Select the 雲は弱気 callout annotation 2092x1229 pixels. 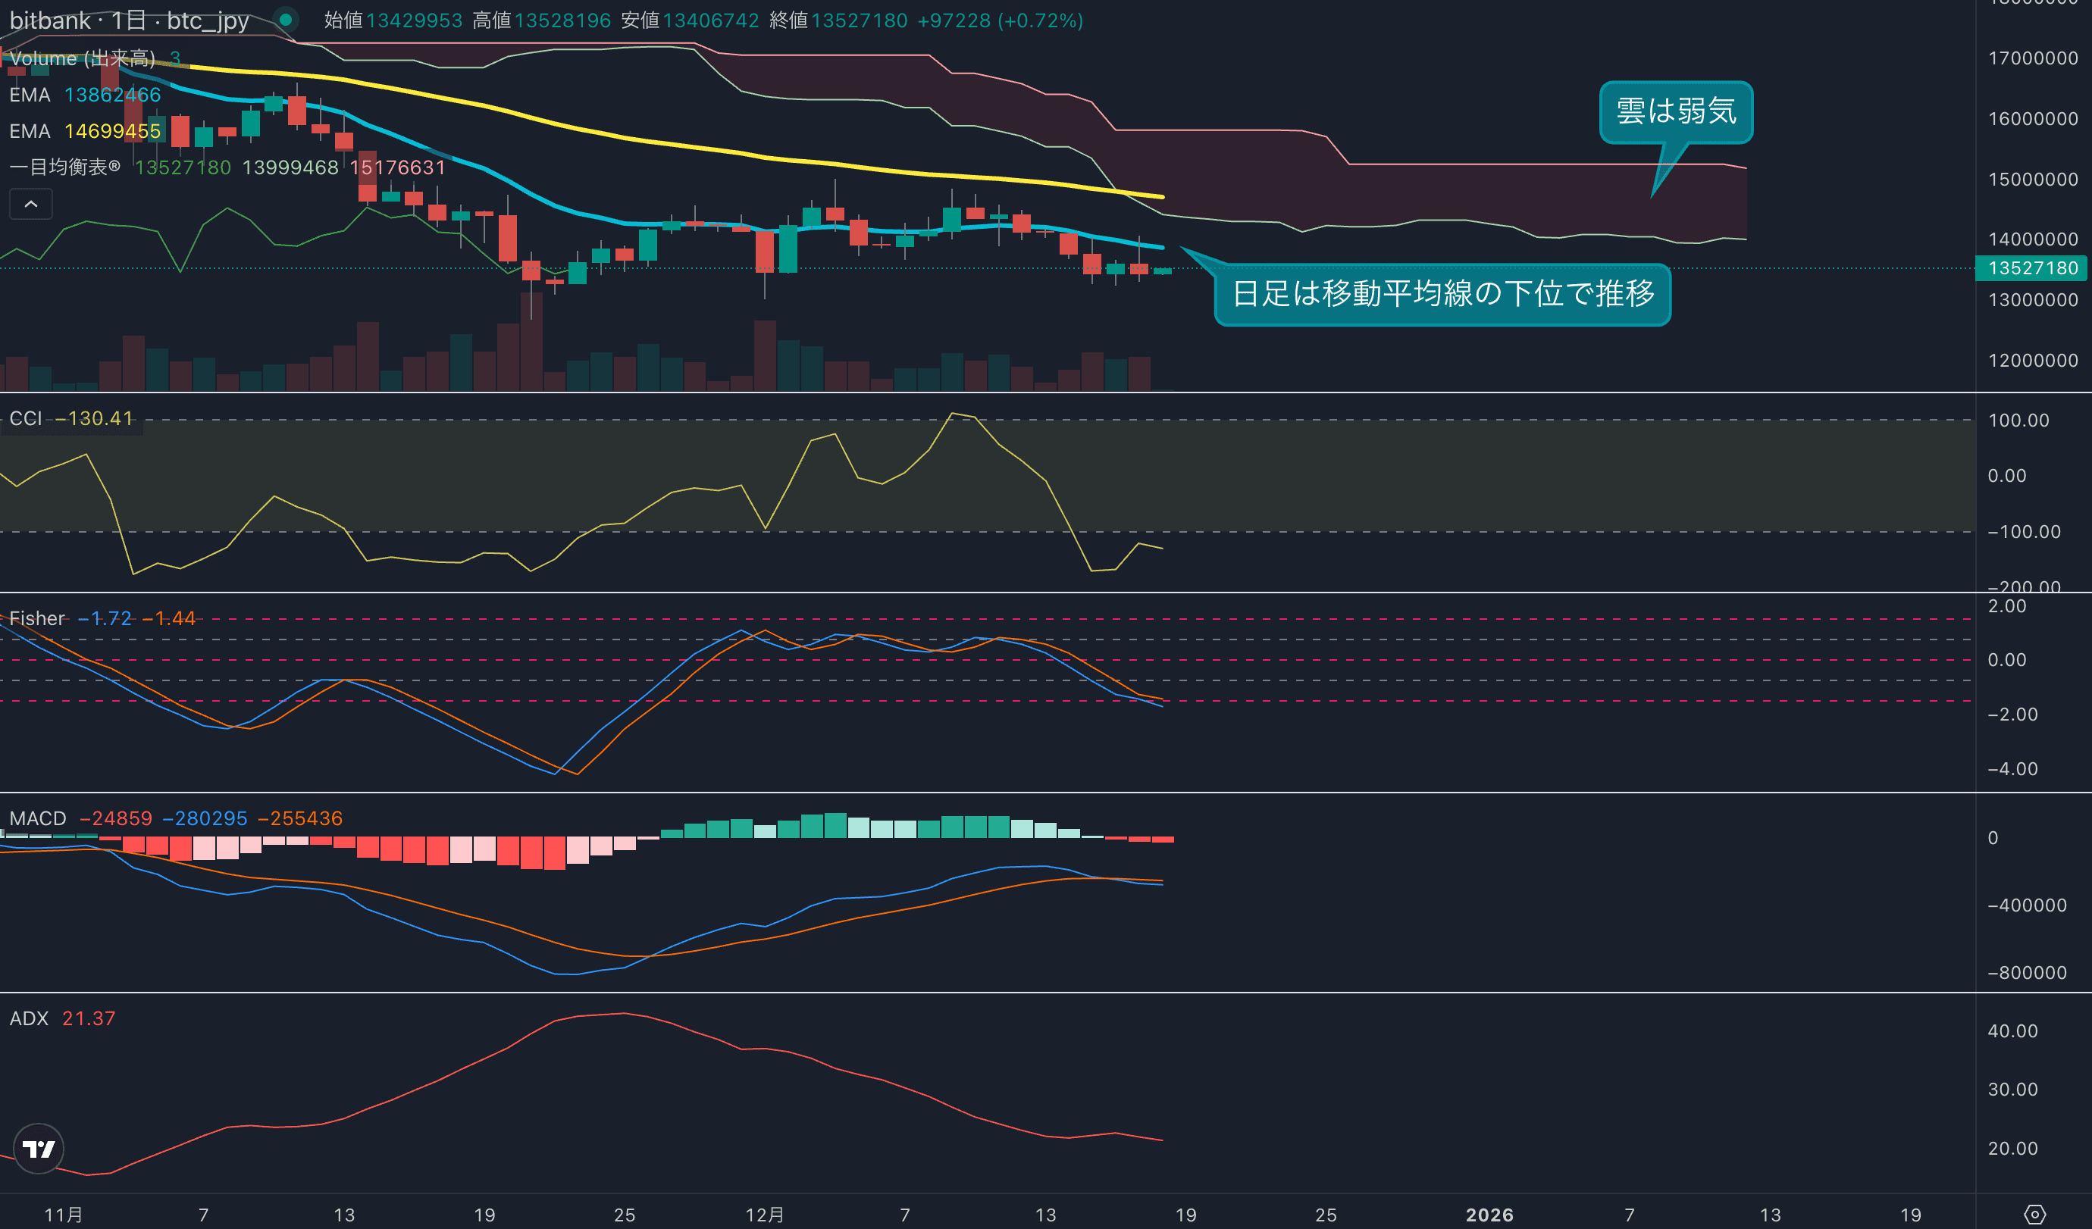[x=1675, y=111]
